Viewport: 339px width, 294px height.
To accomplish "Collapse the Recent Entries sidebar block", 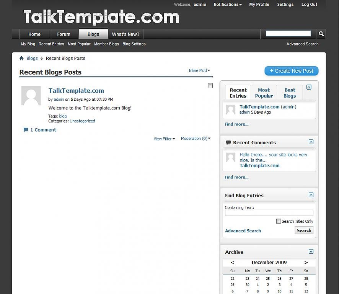I will pyautogui.click(x=309, y=87).
